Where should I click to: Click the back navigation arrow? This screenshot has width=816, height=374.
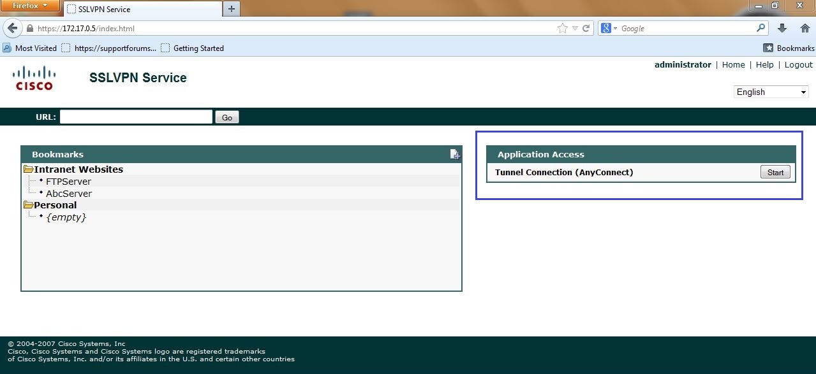point(12,27)
